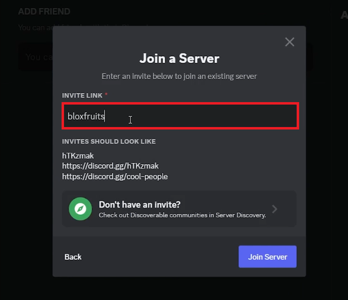348x300 pixels.
Task: Click the https://discord.gg/cool-people example link
Action: pyautogui.click(x=115, y=176)
